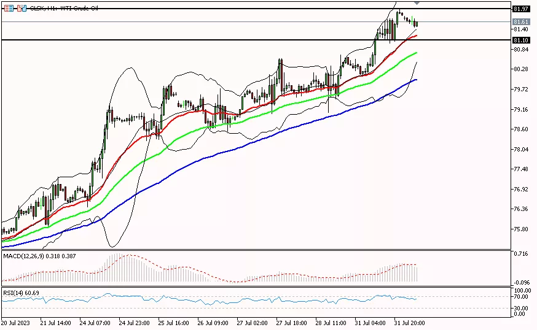The width and height of the screenshot is (537, 330).
Task: Select the RSI(14) 60.69 indicator label
Action: 22,293
